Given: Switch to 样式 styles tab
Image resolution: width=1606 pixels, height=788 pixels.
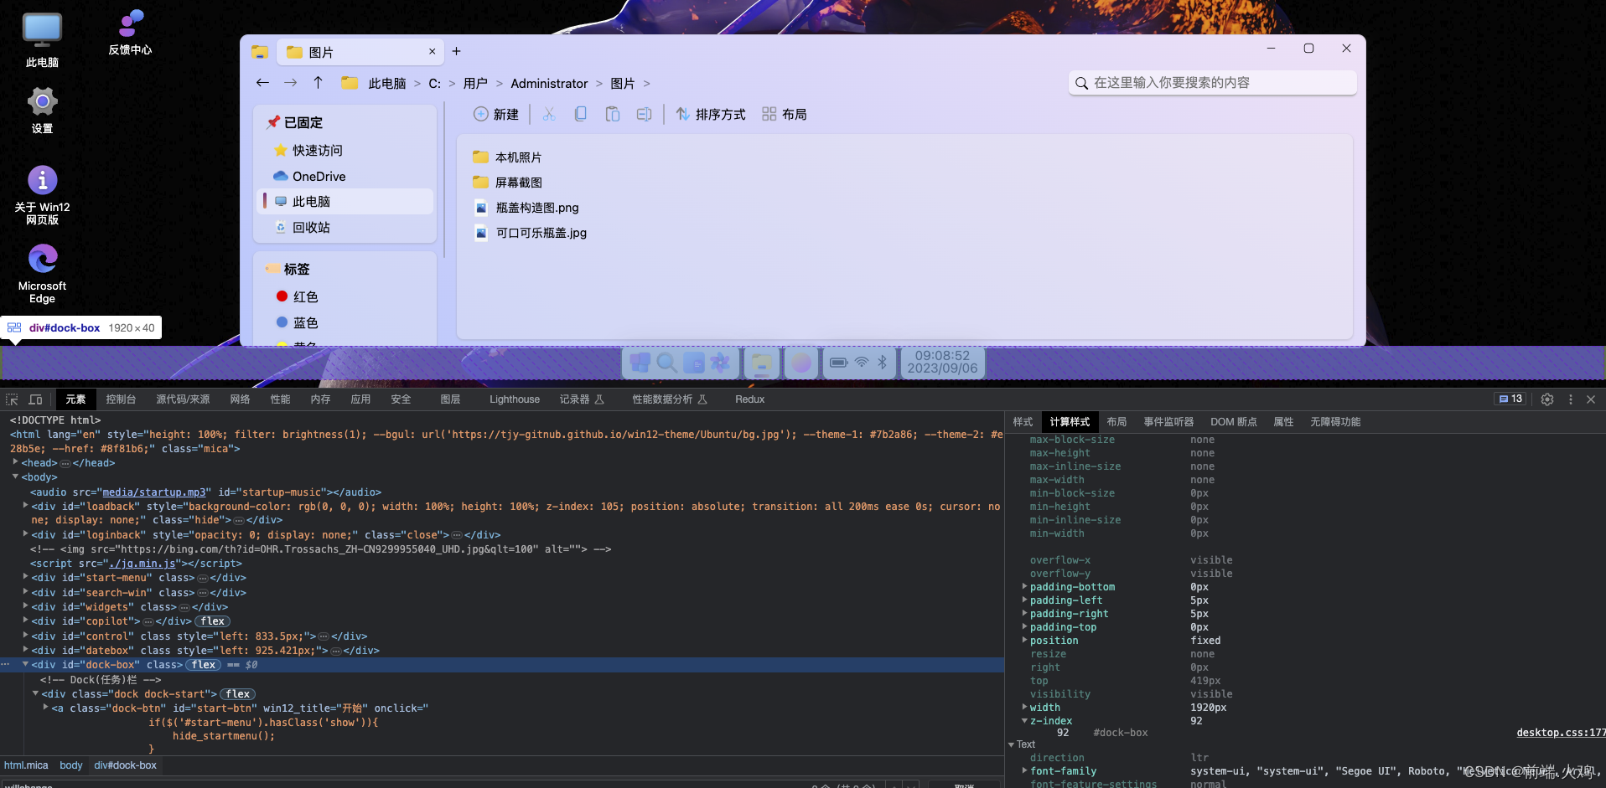Looking at the screenshot, I should coord(1023,422).
